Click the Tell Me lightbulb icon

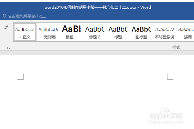click(x=5, y=16)
